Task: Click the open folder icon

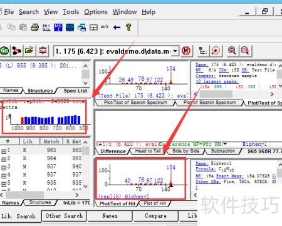Action: click(29, 51)
